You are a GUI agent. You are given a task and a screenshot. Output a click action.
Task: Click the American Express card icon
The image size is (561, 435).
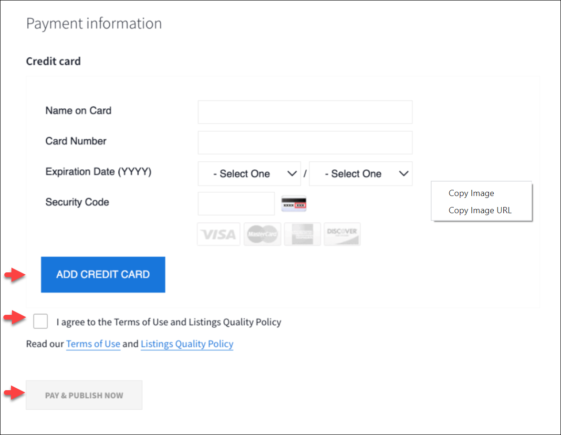coord(302,234)
